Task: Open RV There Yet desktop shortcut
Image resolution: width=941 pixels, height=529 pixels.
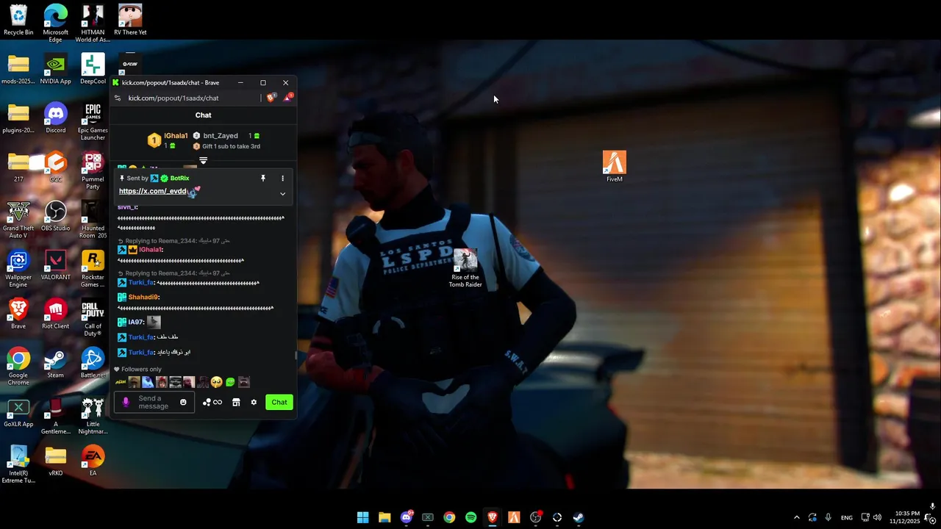Action: (x=130, y=20)
